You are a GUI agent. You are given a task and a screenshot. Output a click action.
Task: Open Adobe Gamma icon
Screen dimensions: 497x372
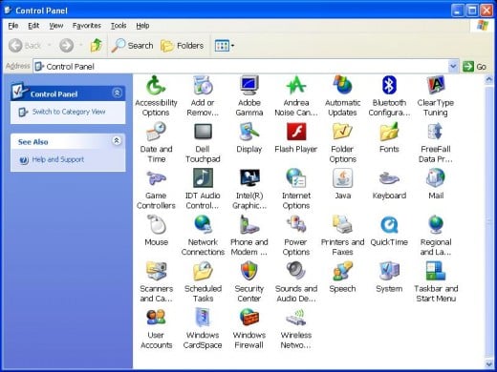249,86
